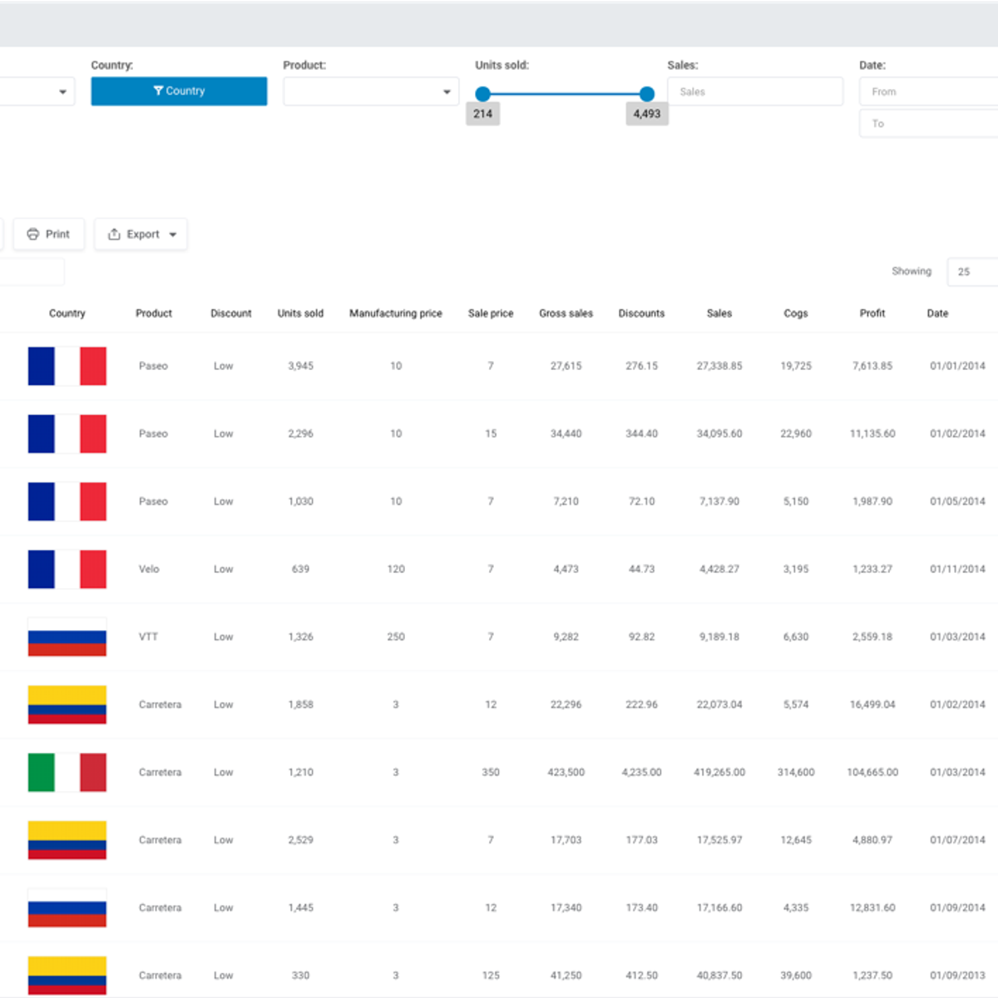Click the Date From input field
The image size is (998, 998).
pyautogui.click(x=927, y=91)
